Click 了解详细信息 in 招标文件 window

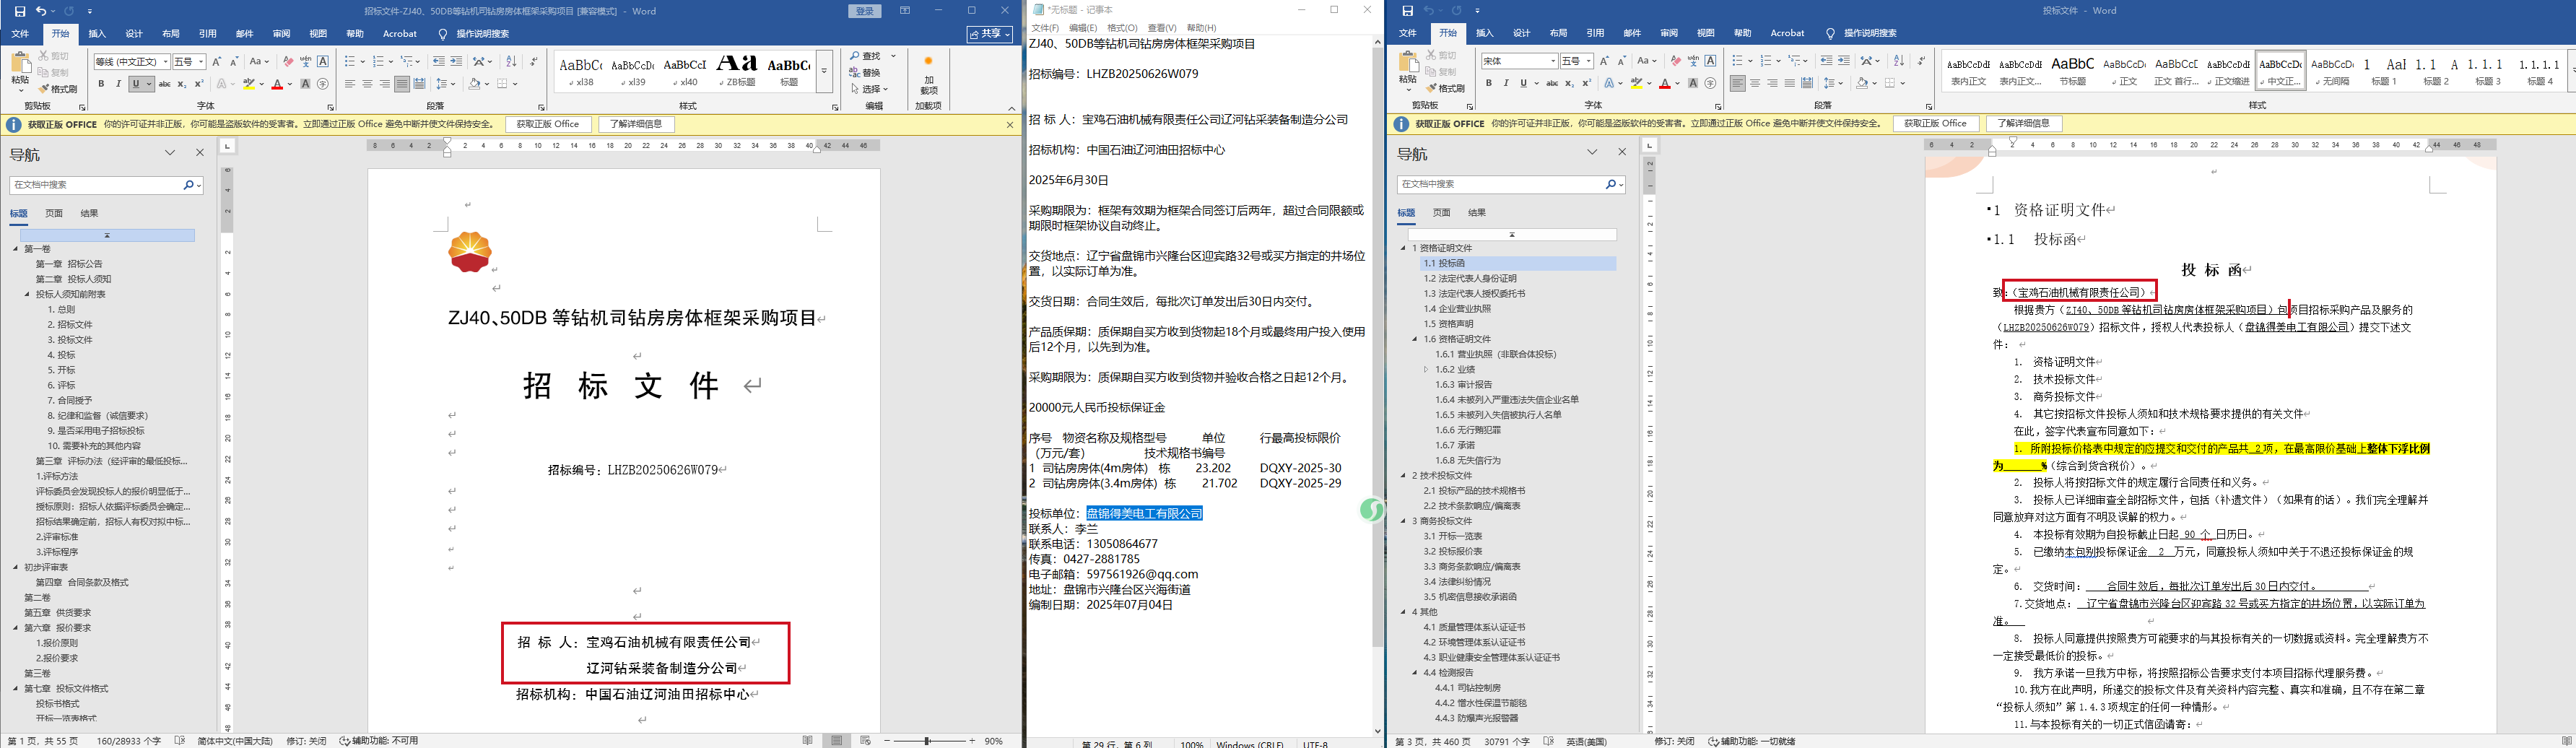[x=636, y=124]
